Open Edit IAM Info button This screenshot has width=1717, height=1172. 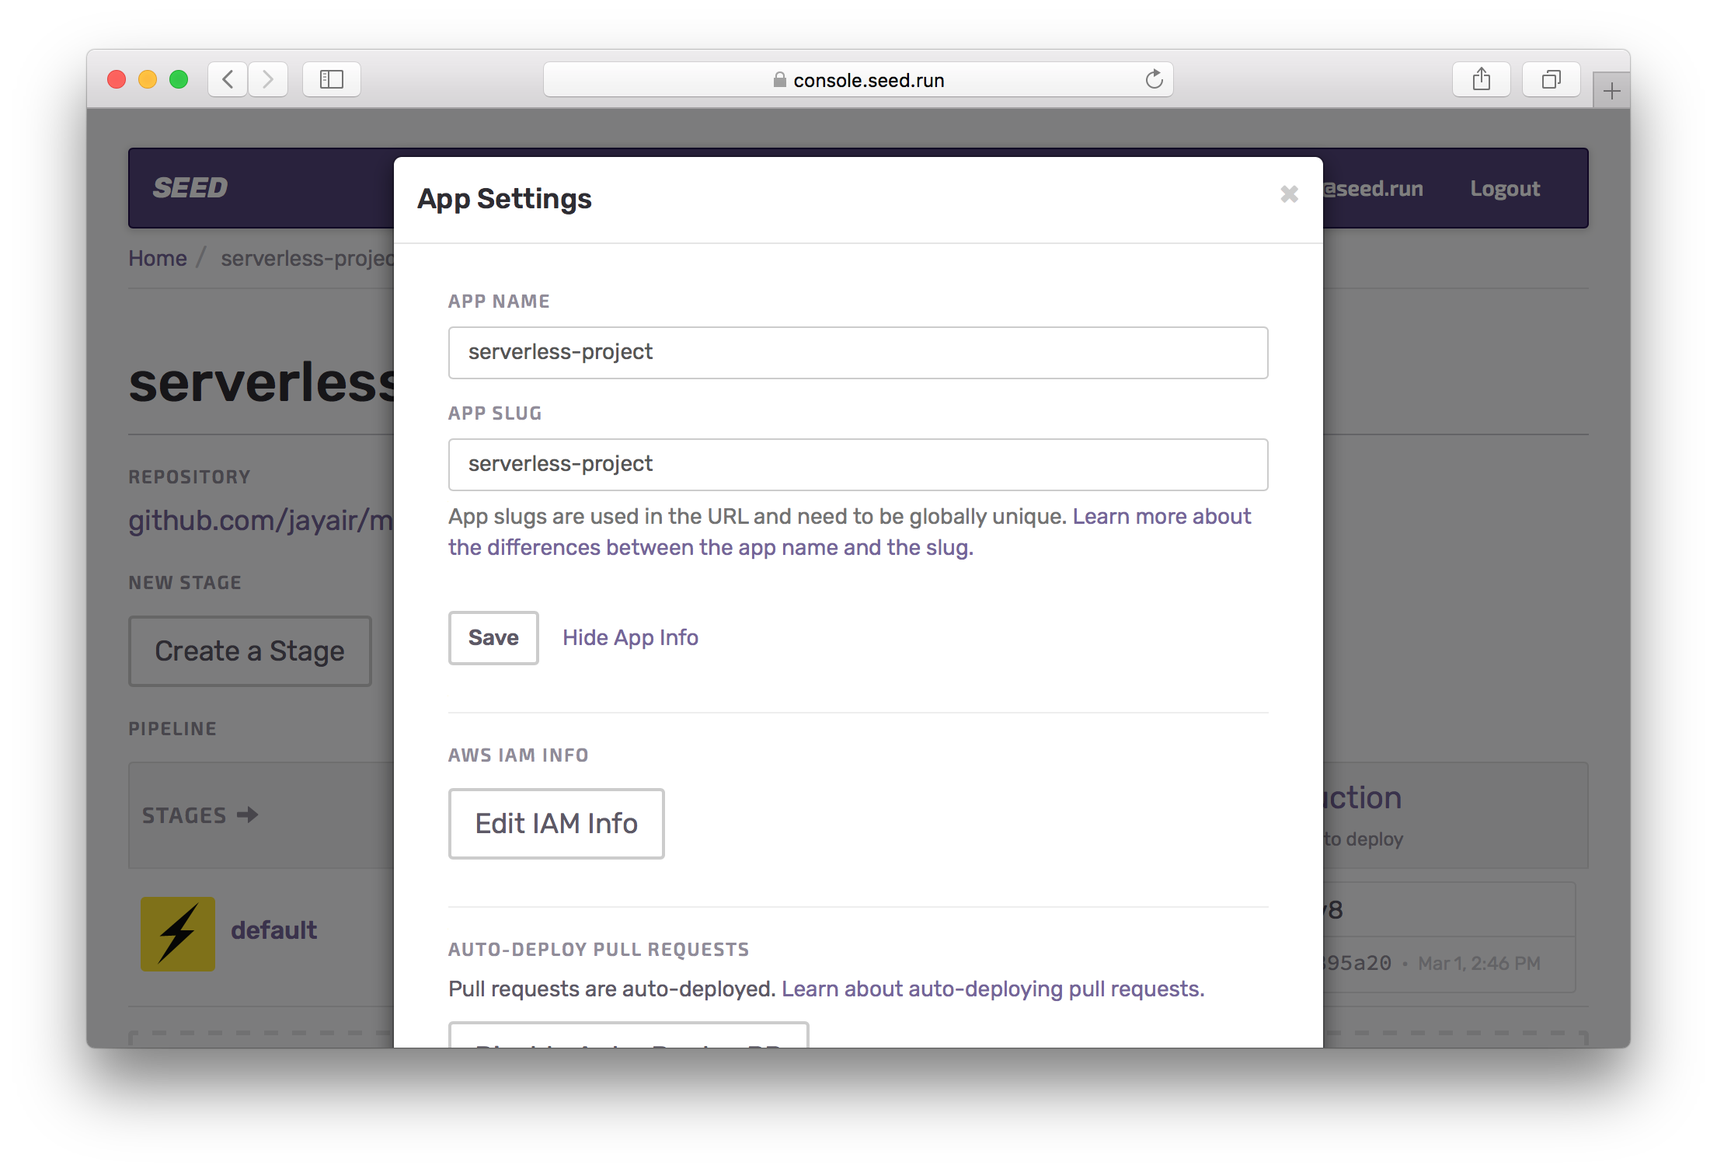pyautogui.click(x=556, y=824)
